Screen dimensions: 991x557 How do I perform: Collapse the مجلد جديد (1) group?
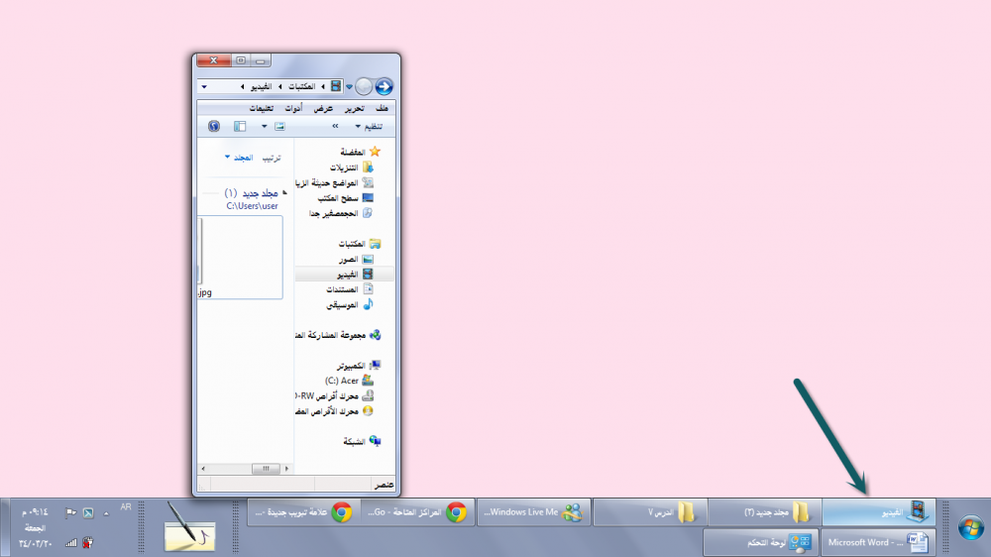coord(284,192)
